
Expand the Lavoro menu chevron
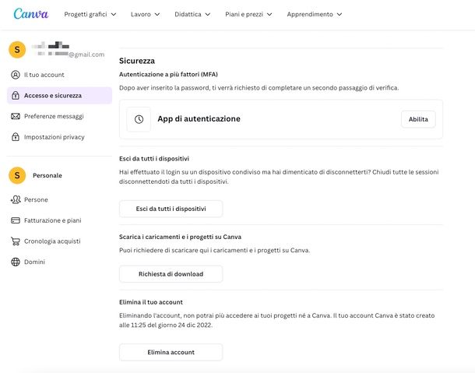coord(157,14)
